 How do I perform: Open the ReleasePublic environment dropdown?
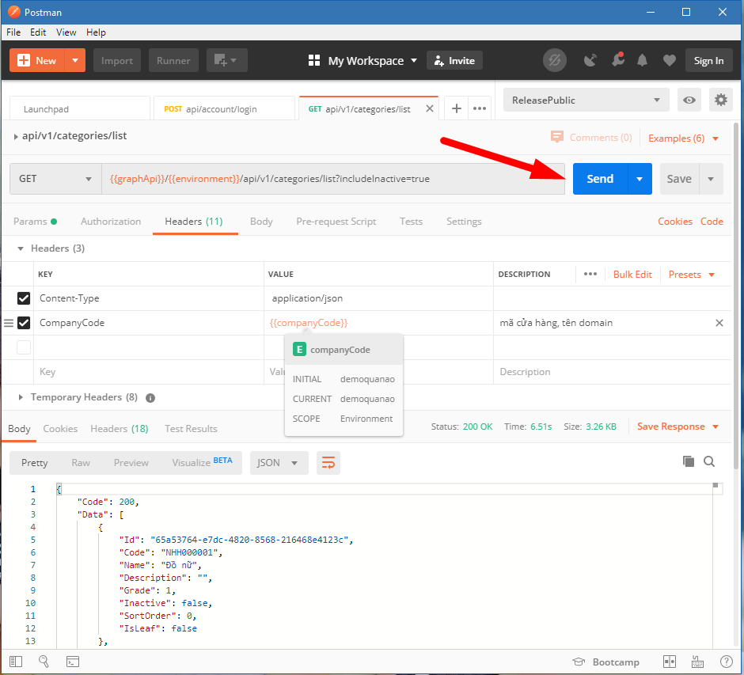point(586,100)
